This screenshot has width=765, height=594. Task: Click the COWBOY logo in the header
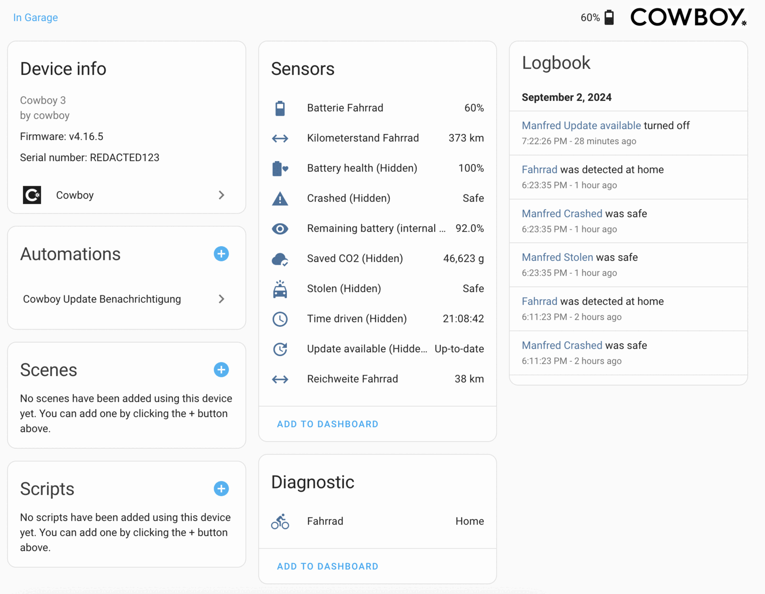(688, 17)
